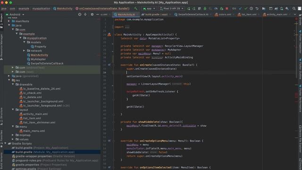Select main_menu.xml in menu folder
Image resolution: width=302 pixels, height=170 pixels.
pyautogui.click(x=32, y=131)
